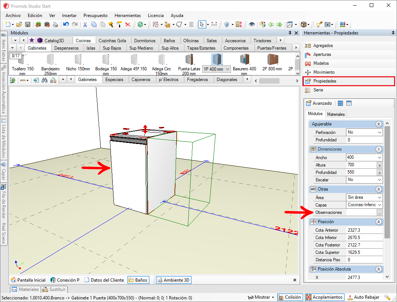The height and width of the screenshot is (302, 397).
Task: Click the green right arrow icon
Action: click(x=279, y=24)
